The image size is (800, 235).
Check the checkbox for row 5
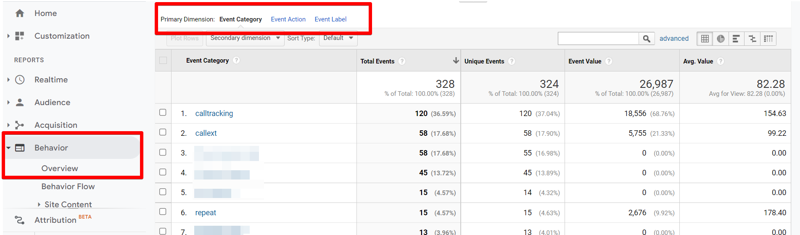pos(163,192)
